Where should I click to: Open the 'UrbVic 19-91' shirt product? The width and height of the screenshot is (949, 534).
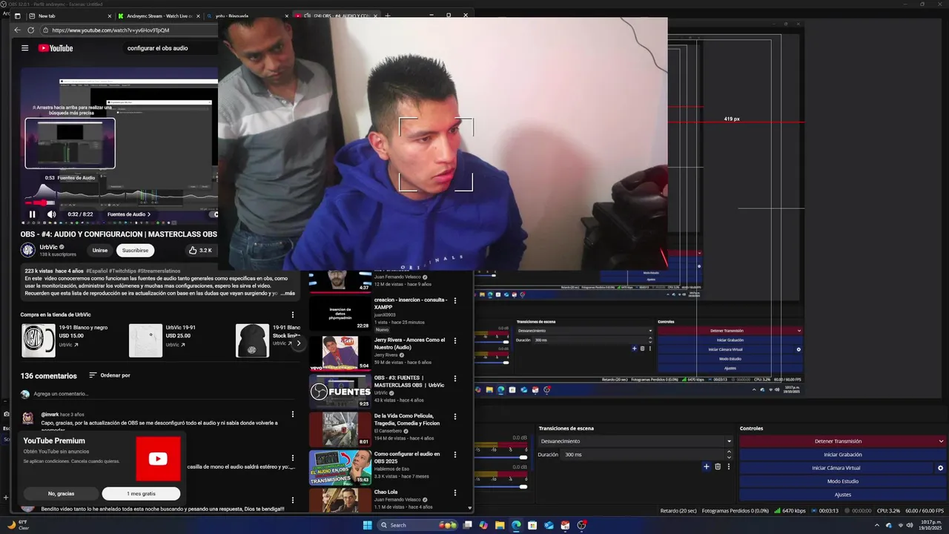coord(145,340)
